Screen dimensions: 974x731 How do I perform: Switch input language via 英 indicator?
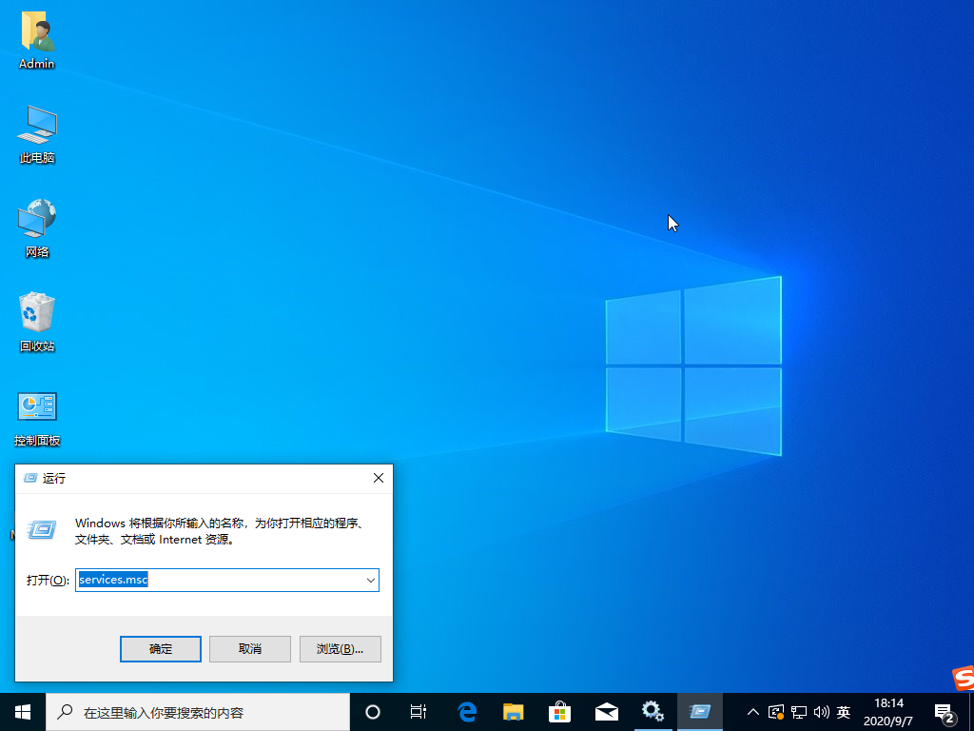pyautogui.click(x=843, y=711)
